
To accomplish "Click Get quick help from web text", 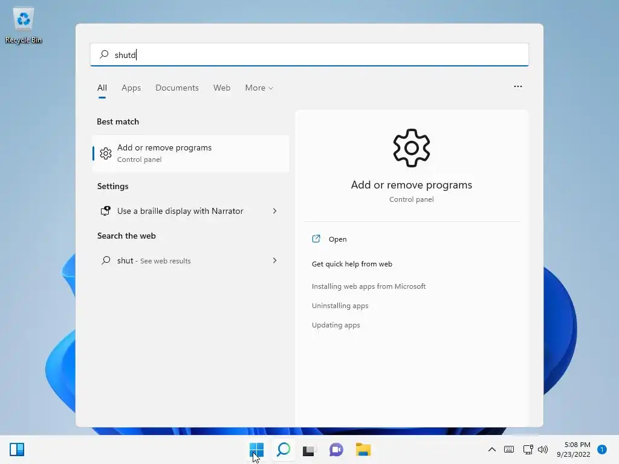I will click(x=352, y=264).
